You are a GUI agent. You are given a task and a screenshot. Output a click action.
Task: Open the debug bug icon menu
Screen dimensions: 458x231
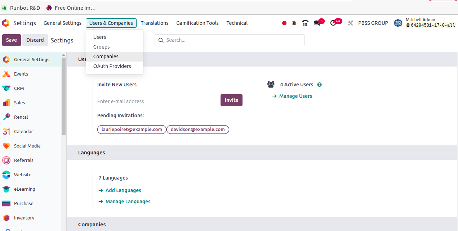[x=294, y=23]
